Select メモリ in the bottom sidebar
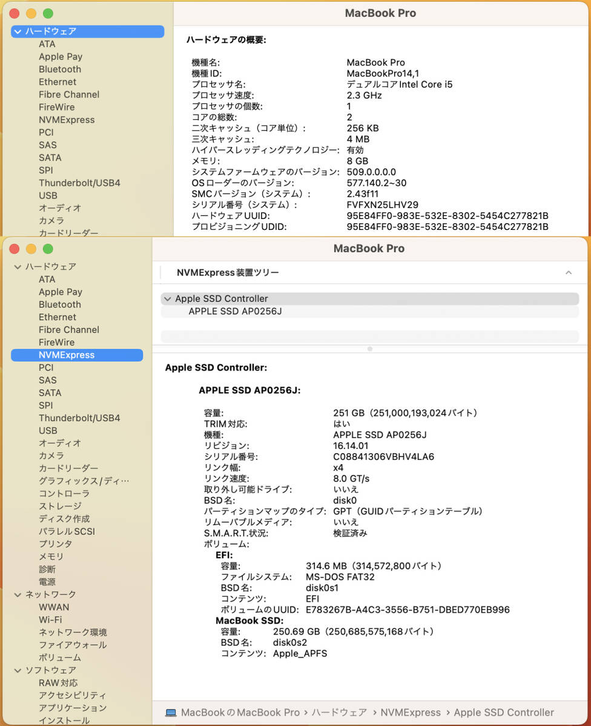This screenshot has width=591, height=726. click(51, 557)
